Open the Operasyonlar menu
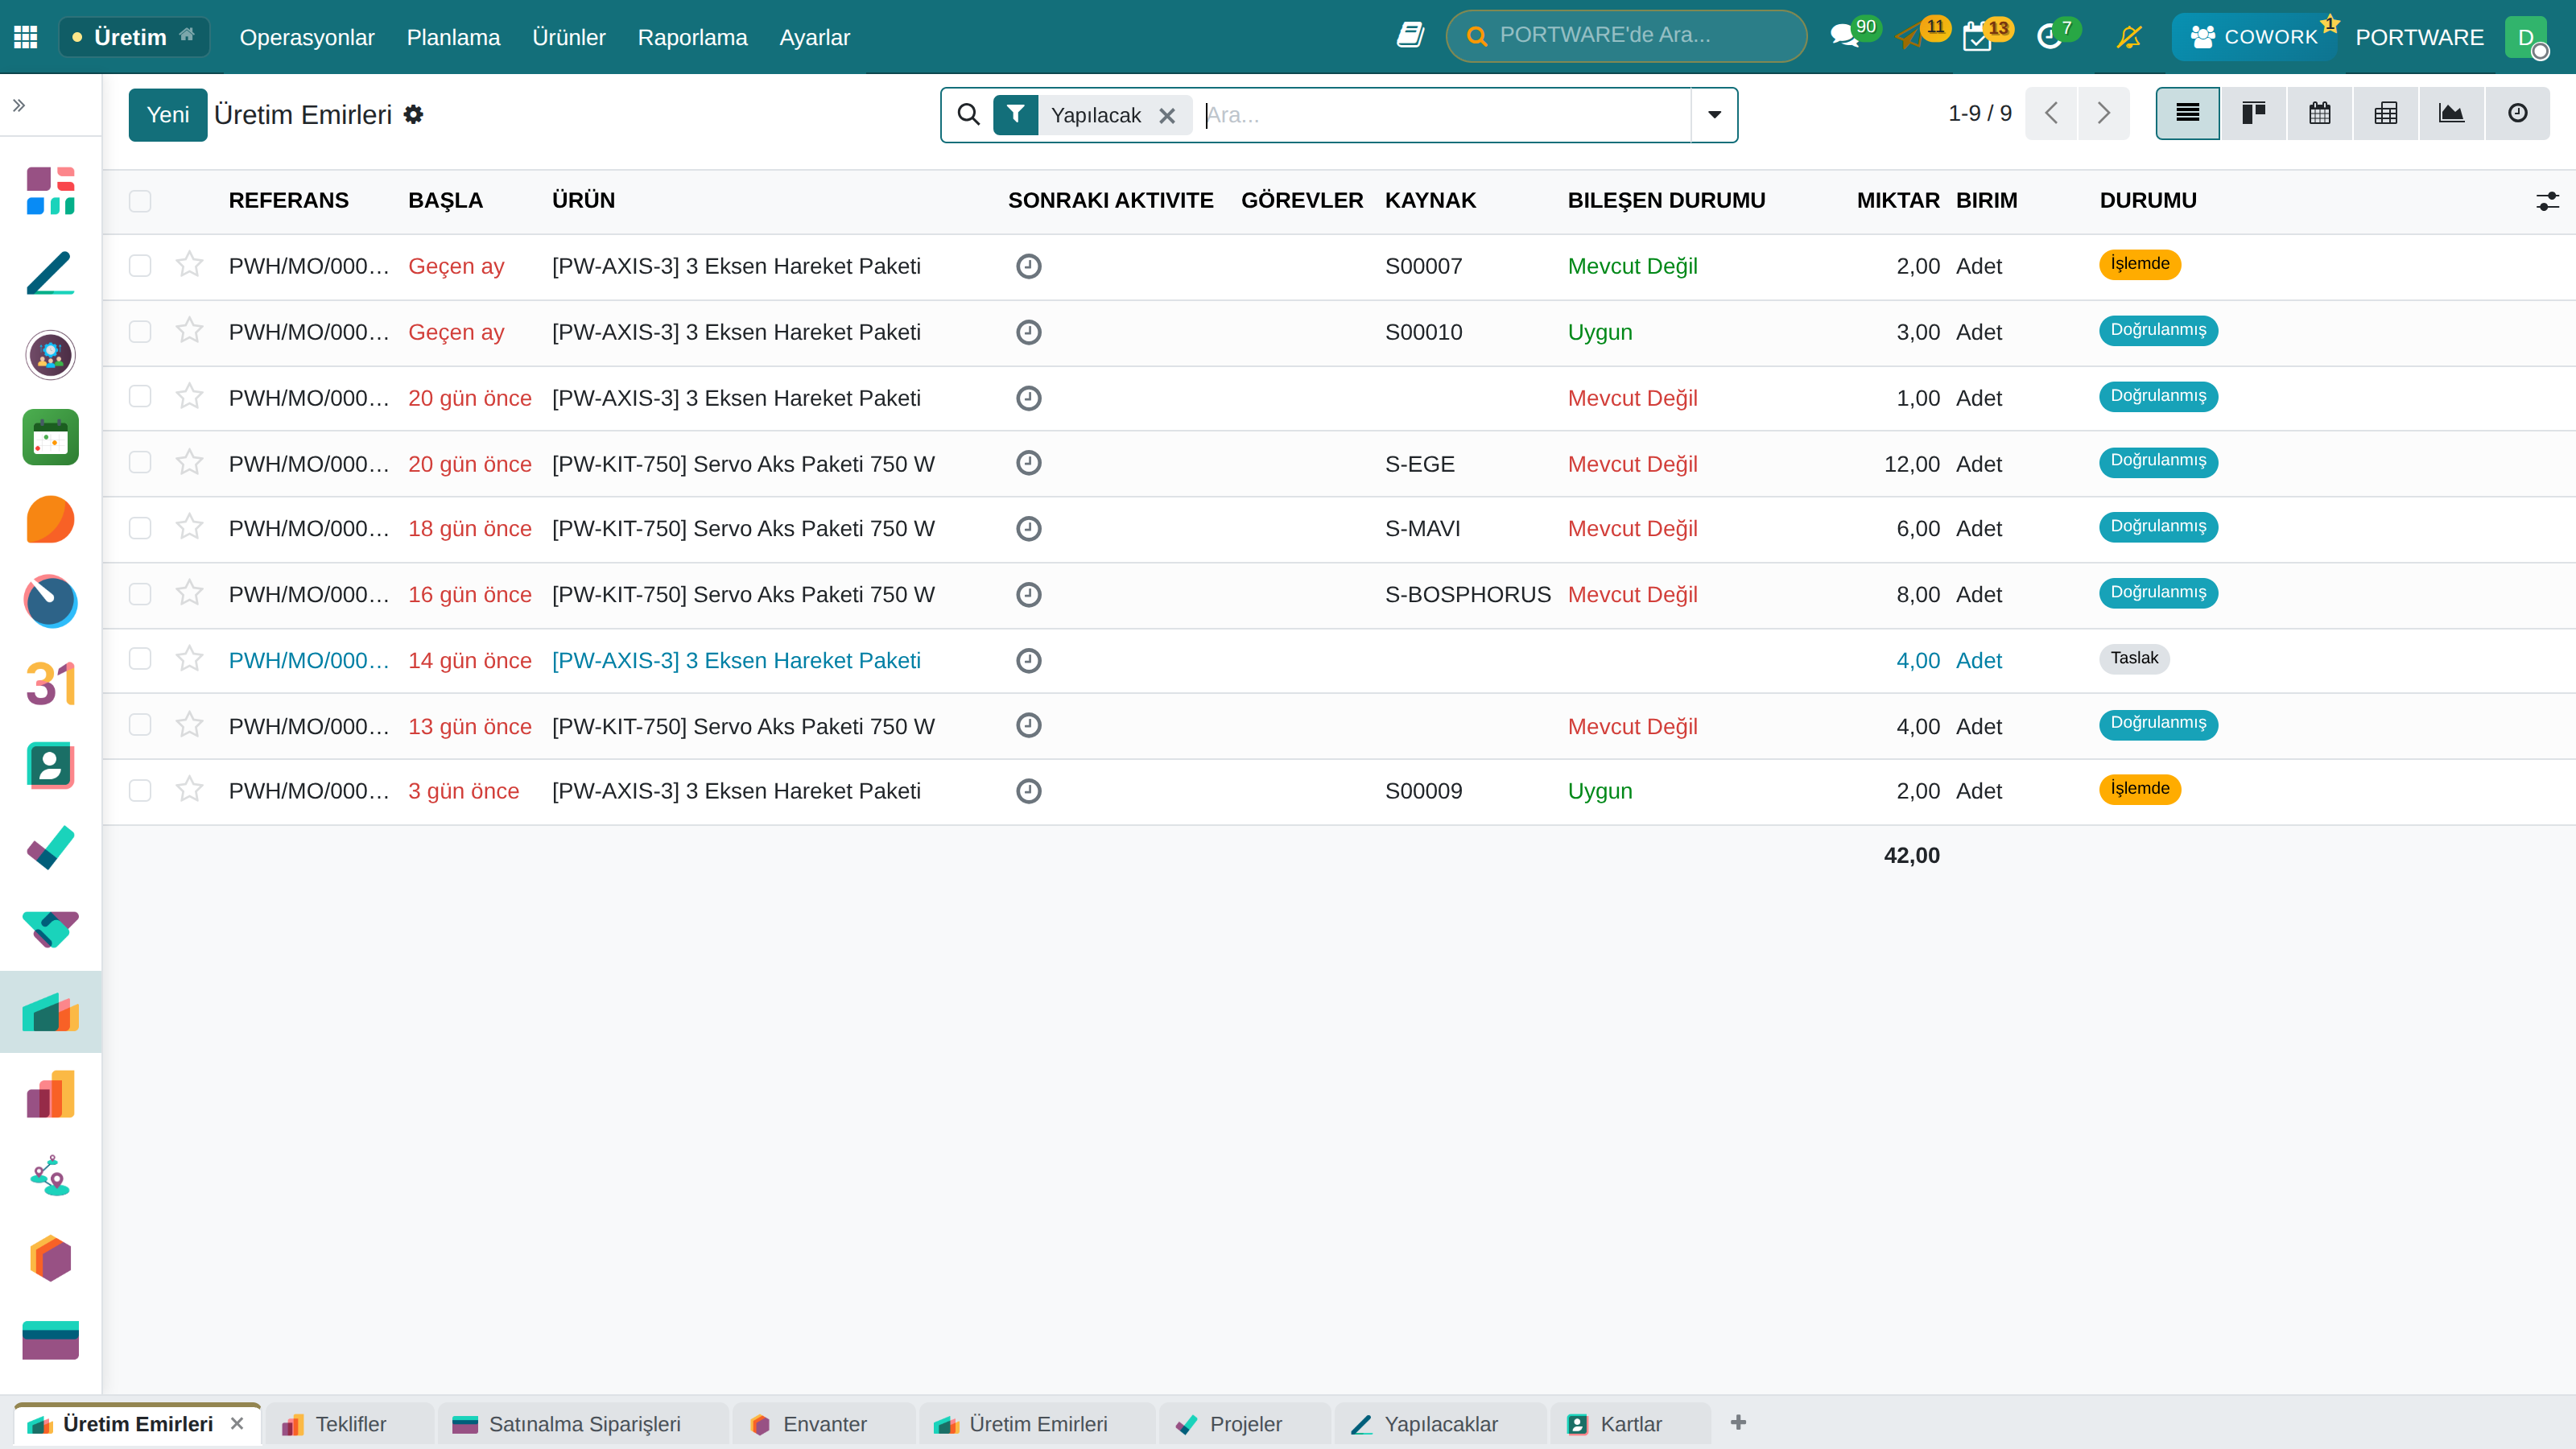 (307, 37)
